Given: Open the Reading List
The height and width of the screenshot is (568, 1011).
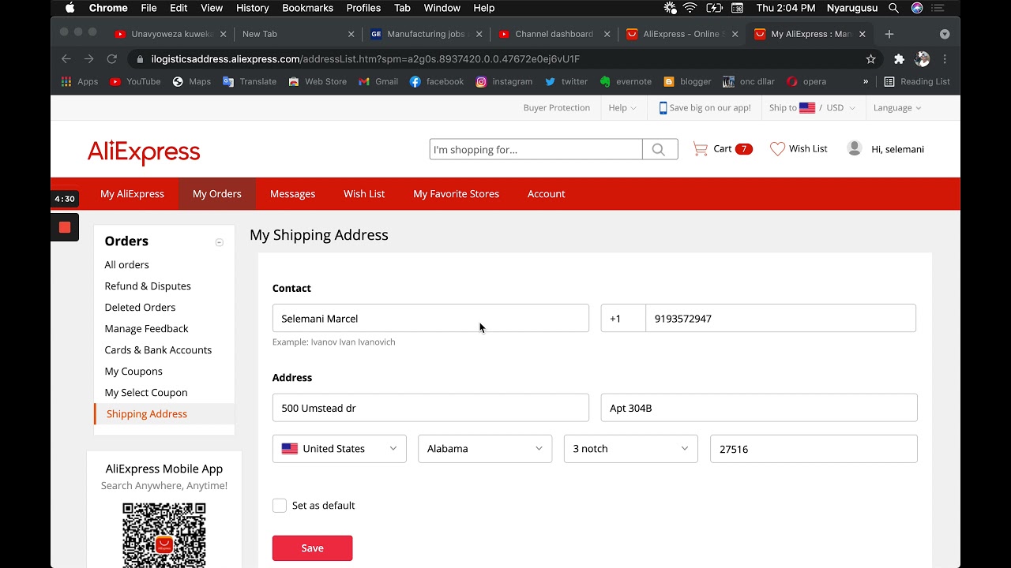Looking at the screenshot, I should [x=917, y=81].
